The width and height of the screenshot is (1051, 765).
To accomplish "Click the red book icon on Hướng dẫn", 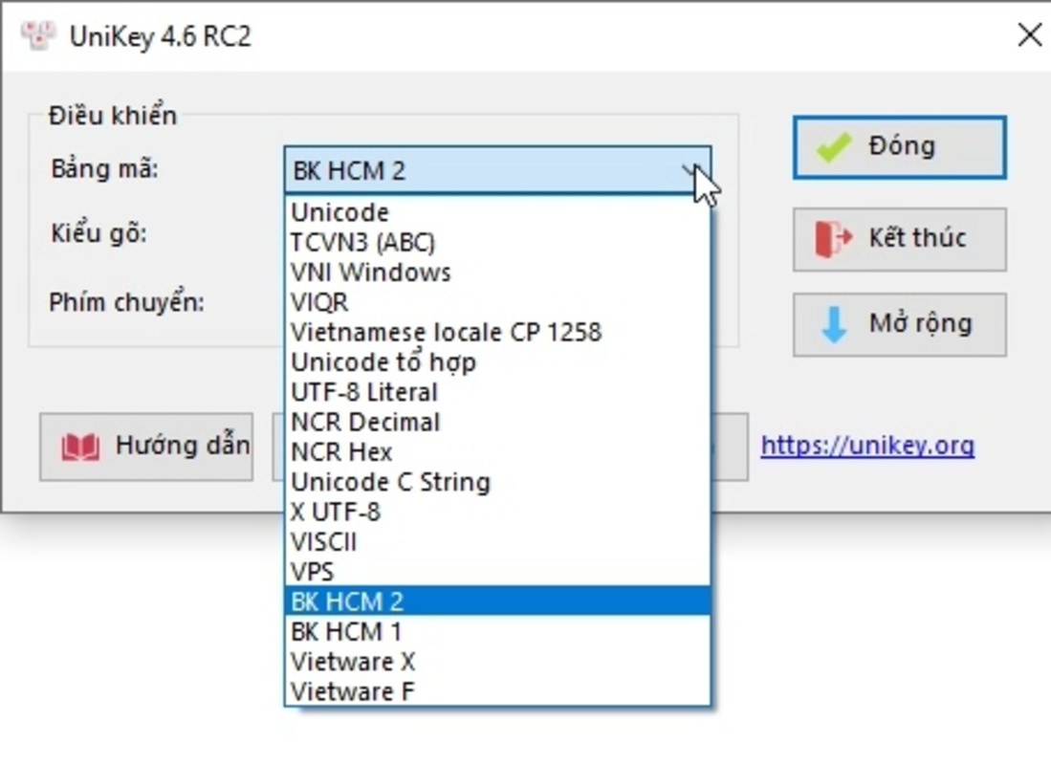I will [x=80, y=447].
